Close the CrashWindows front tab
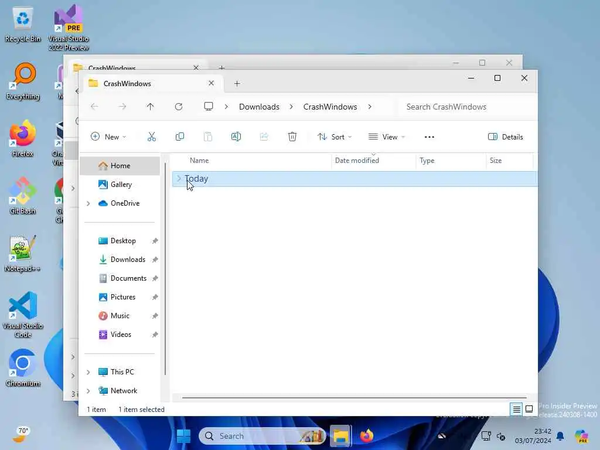 tap(211, 83)
